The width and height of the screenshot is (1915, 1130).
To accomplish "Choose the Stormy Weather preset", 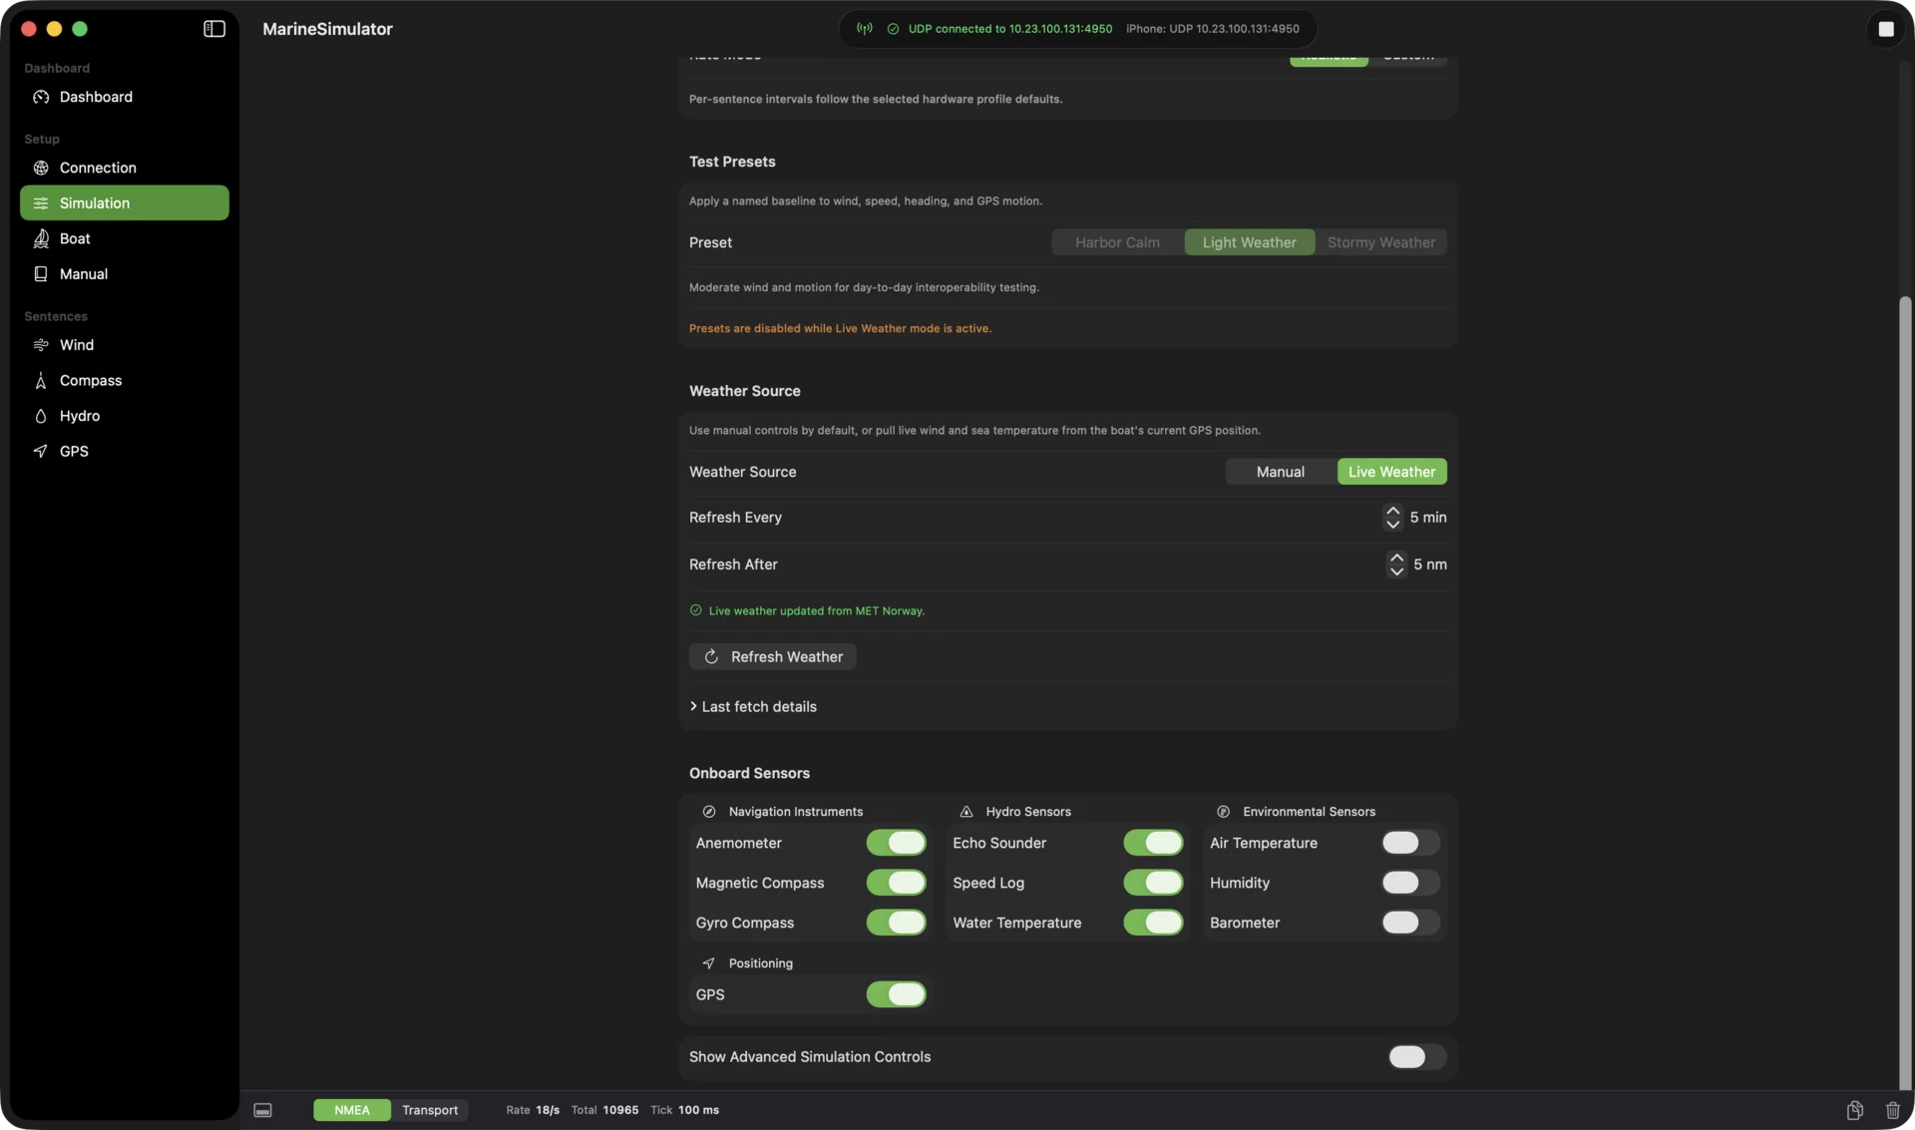I will 1381,242.
